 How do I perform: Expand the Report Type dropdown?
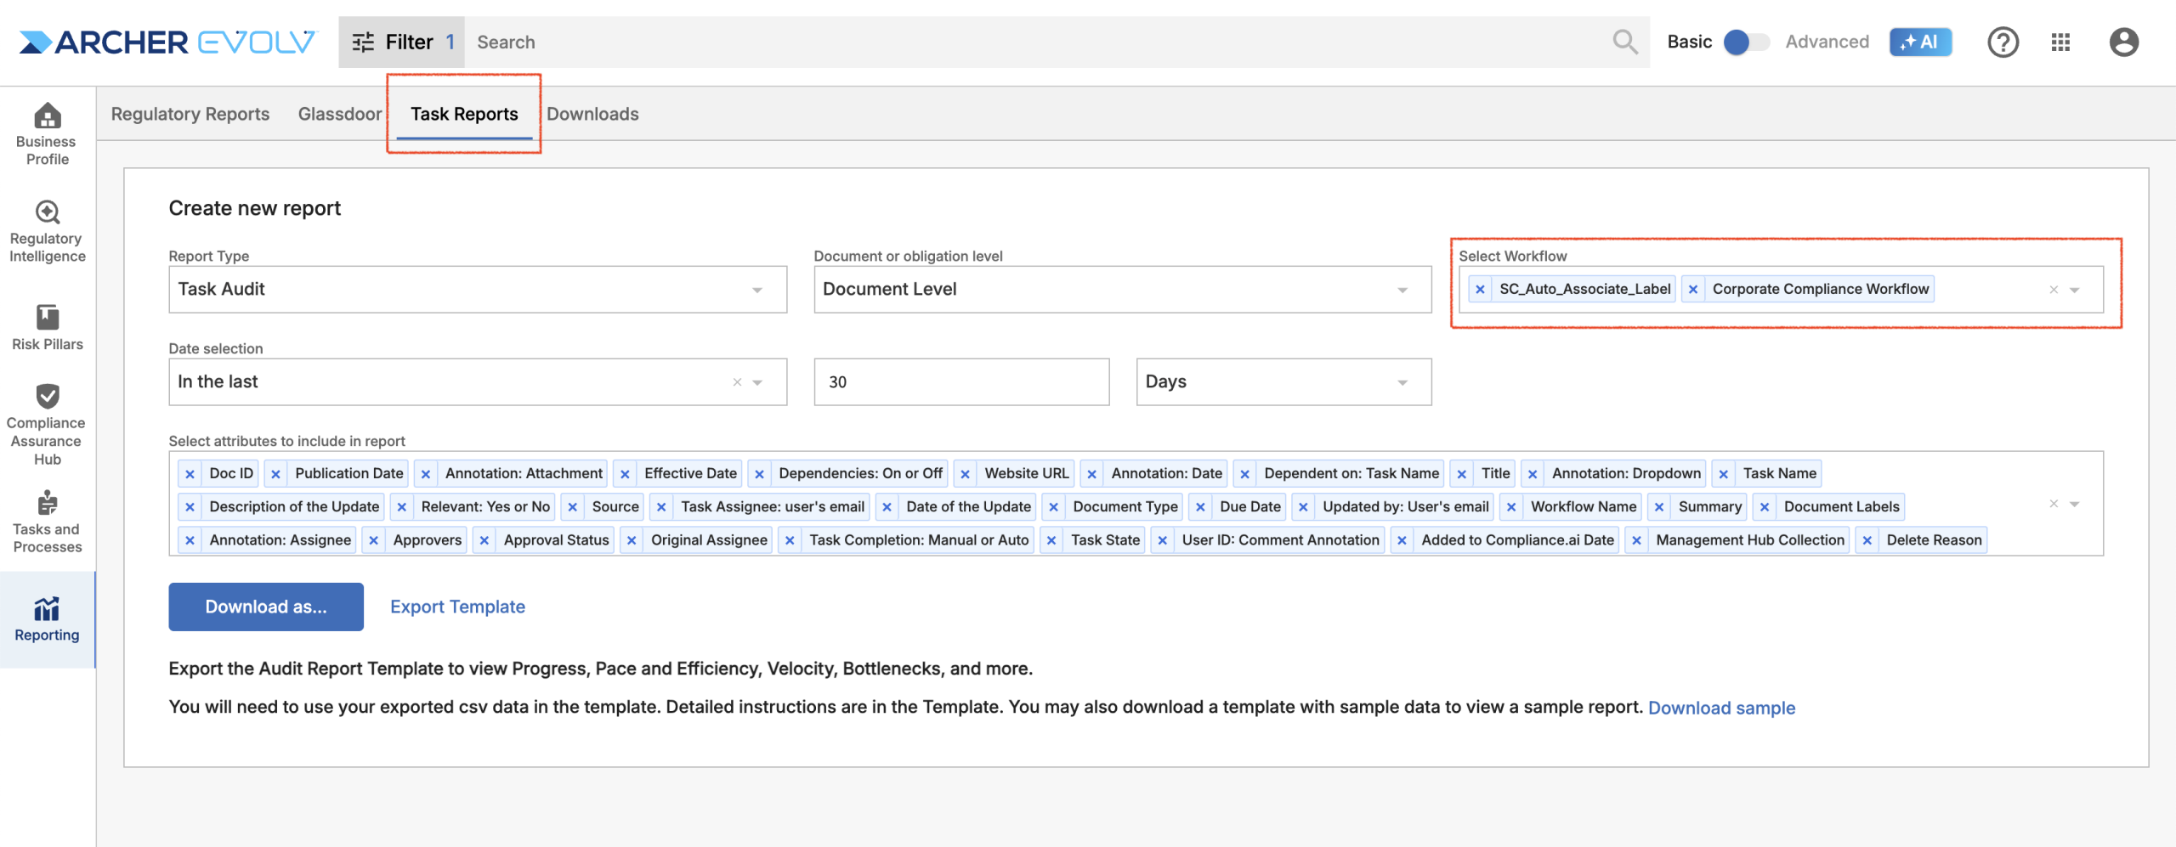pos(477,290)
